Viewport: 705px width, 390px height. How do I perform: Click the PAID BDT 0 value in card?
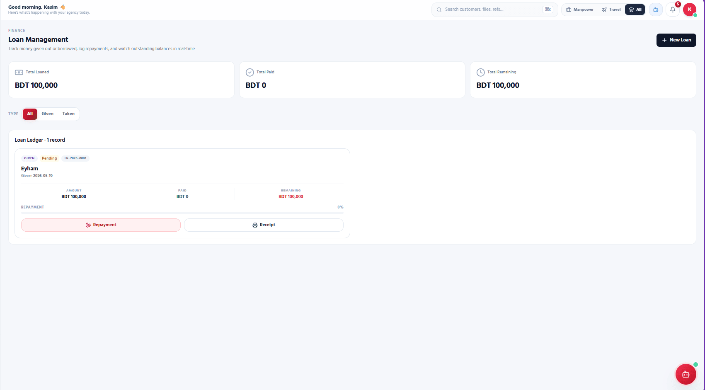tap(182, 197)
